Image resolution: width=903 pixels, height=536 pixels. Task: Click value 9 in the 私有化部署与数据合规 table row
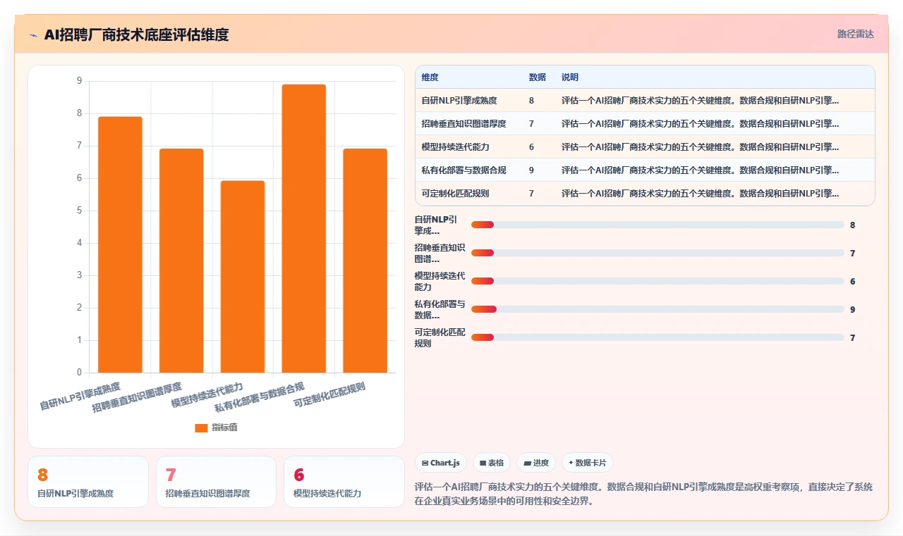tap(531, 170)
